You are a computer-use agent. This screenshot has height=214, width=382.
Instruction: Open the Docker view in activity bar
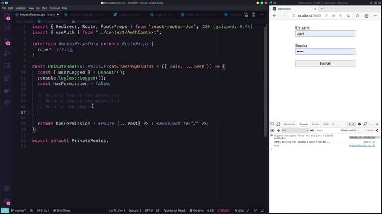[x=7, y=90]
